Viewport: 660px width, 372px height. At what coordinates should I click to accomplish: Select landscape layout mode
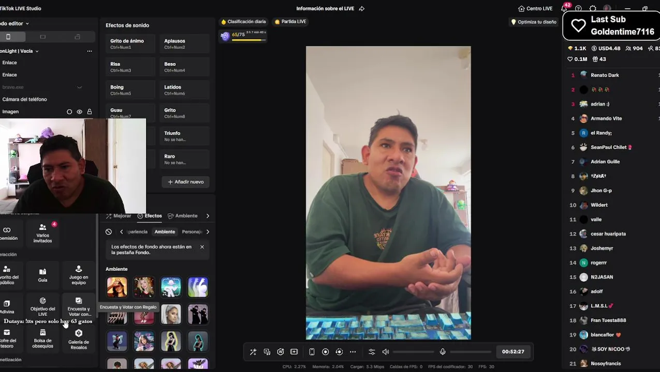coord(42,37)
